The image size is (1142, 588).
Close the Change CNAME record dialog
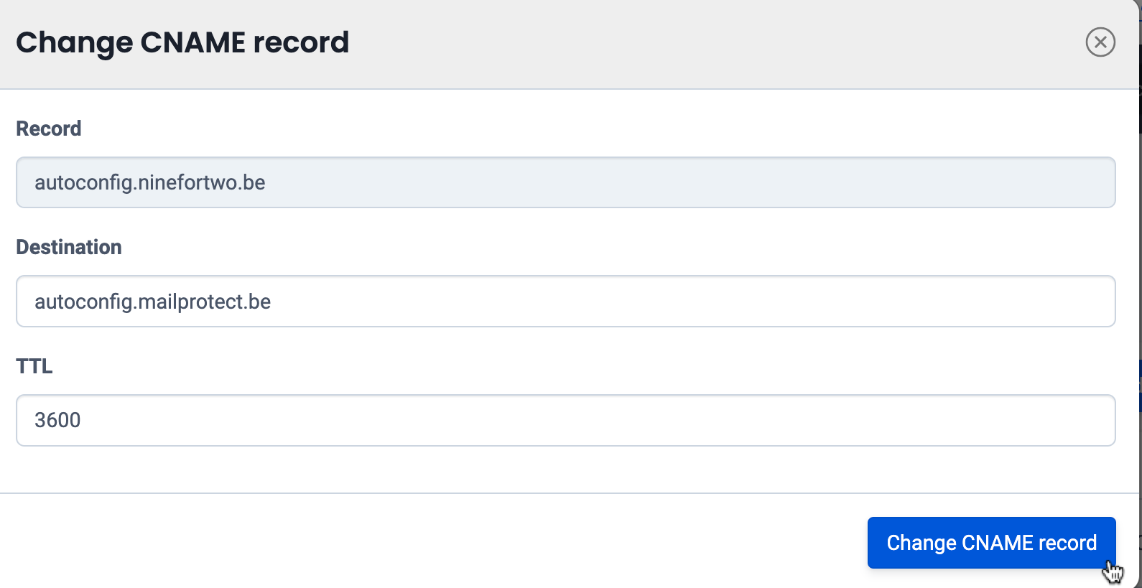[1100, 42]
